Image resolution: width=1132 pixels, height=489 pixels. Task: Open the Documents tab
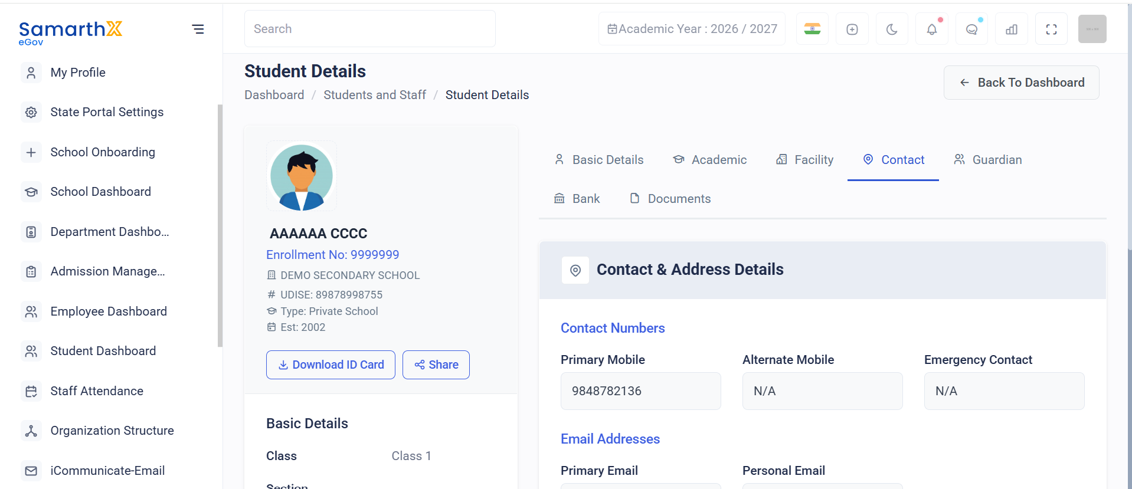tap(670, 199)
